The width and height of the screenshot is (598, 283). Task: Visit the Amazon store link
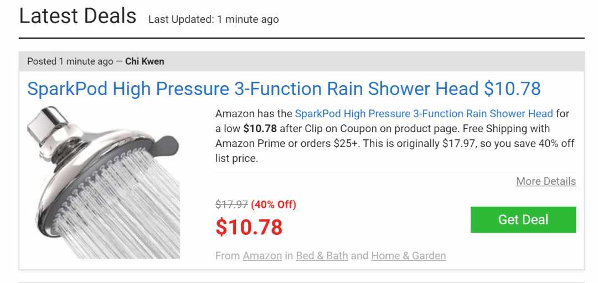(262, 255)
